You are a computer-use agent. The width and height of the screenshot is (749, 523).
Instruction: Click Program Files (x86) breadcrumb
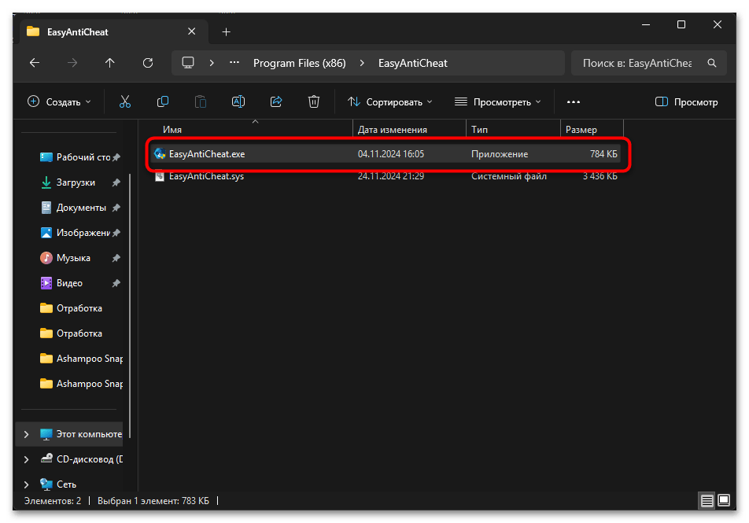(x=300, y=63)
